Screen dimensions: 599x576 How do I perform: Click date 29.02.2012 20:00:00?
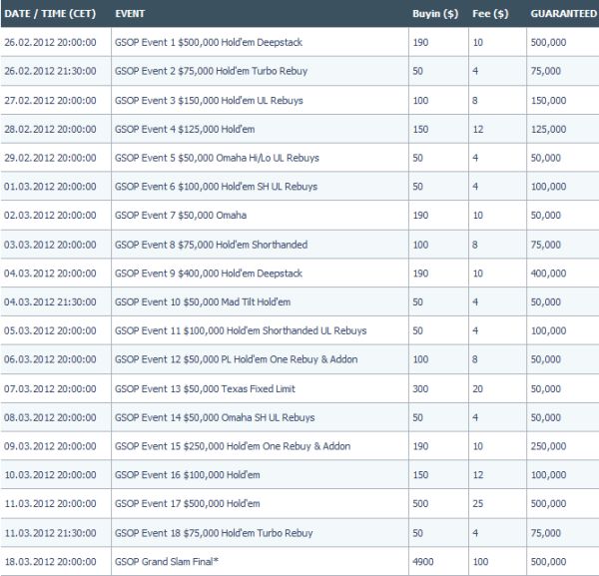[50, 158]
